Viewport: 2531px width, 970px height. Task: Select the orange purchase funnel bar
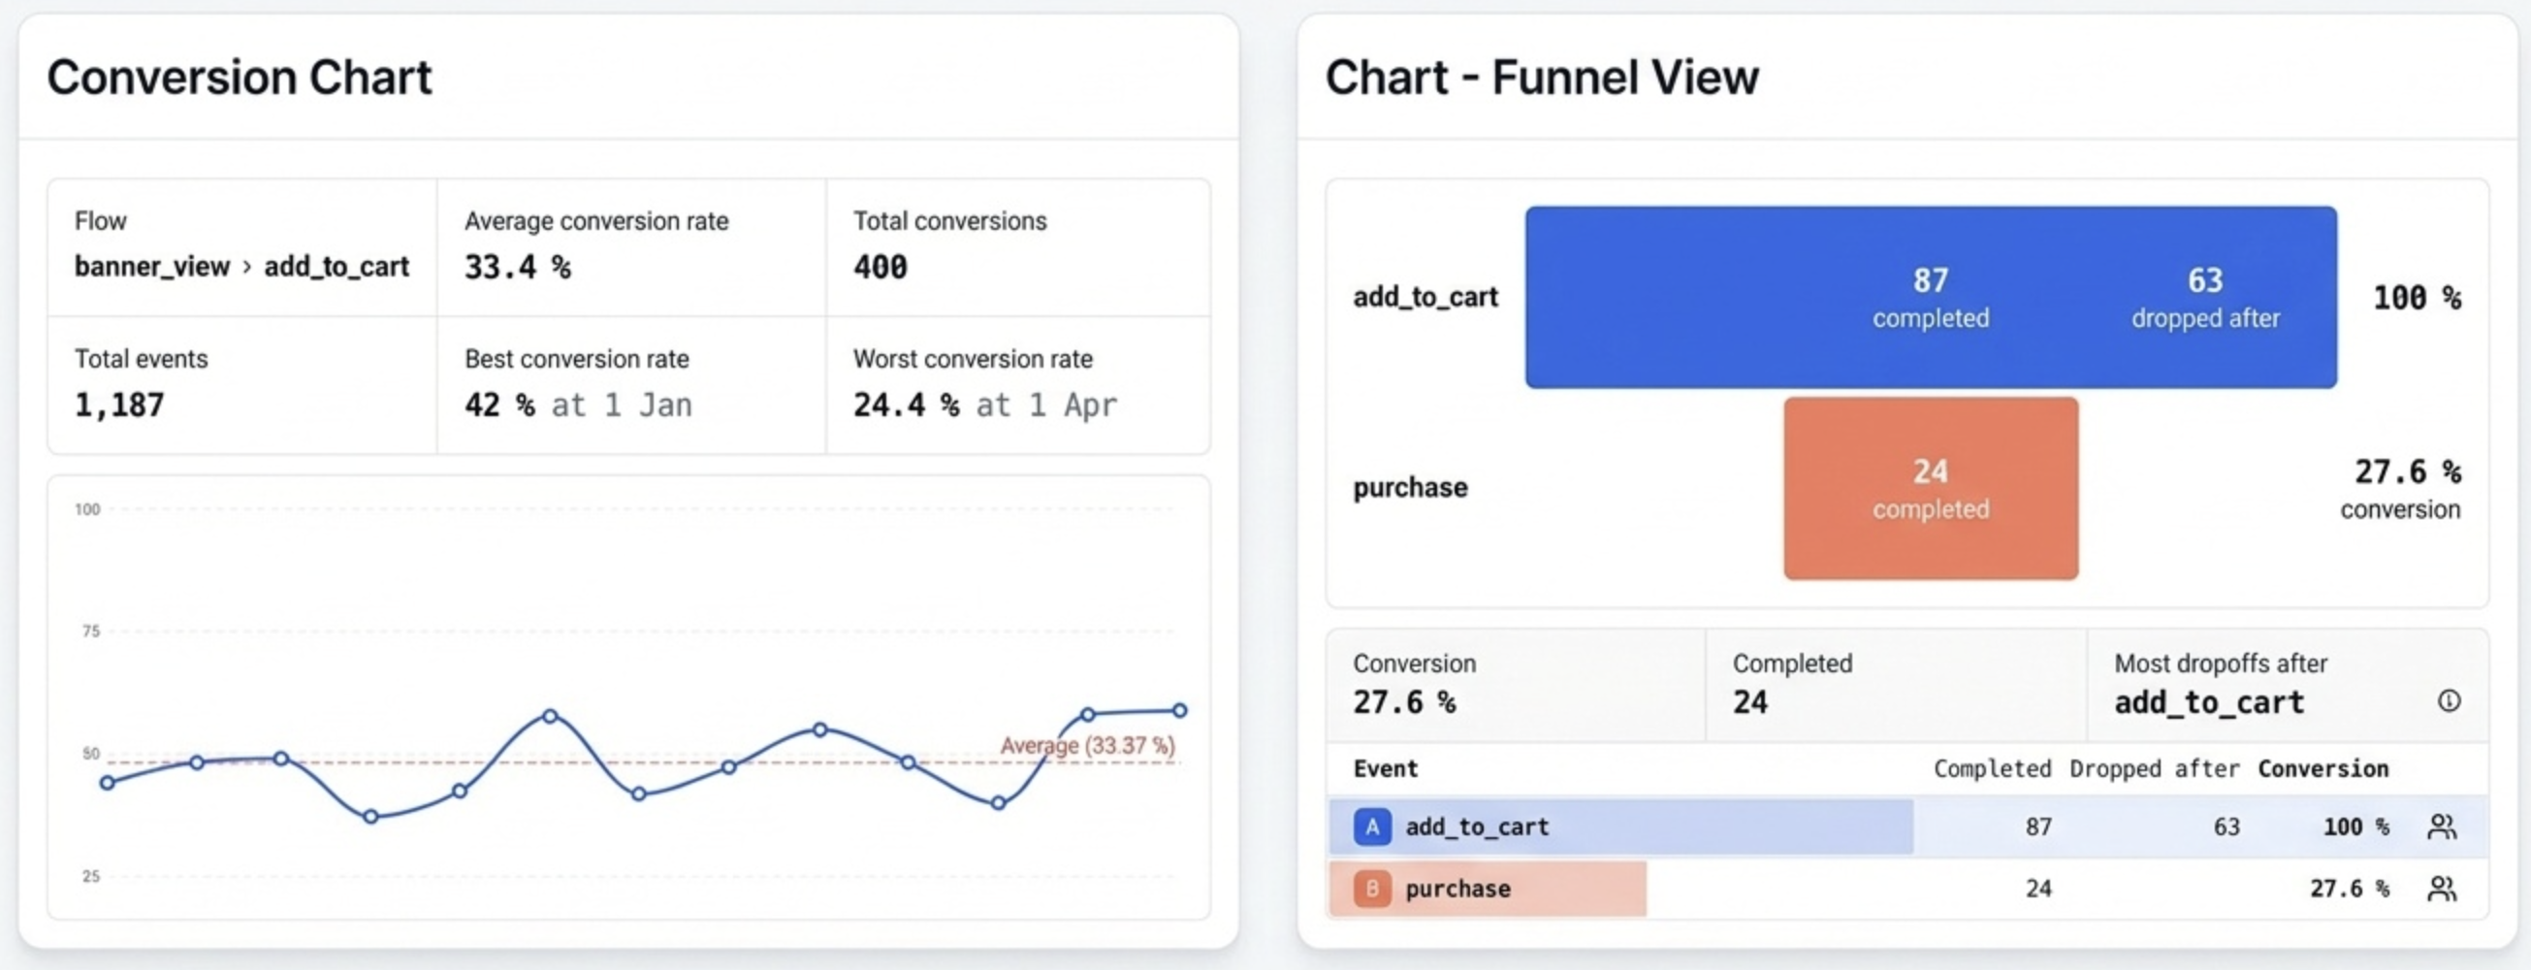click(x=1930, y=489)
